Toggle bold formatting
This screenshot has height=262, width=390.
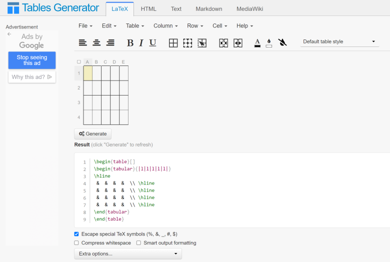[x=130, y=43]
